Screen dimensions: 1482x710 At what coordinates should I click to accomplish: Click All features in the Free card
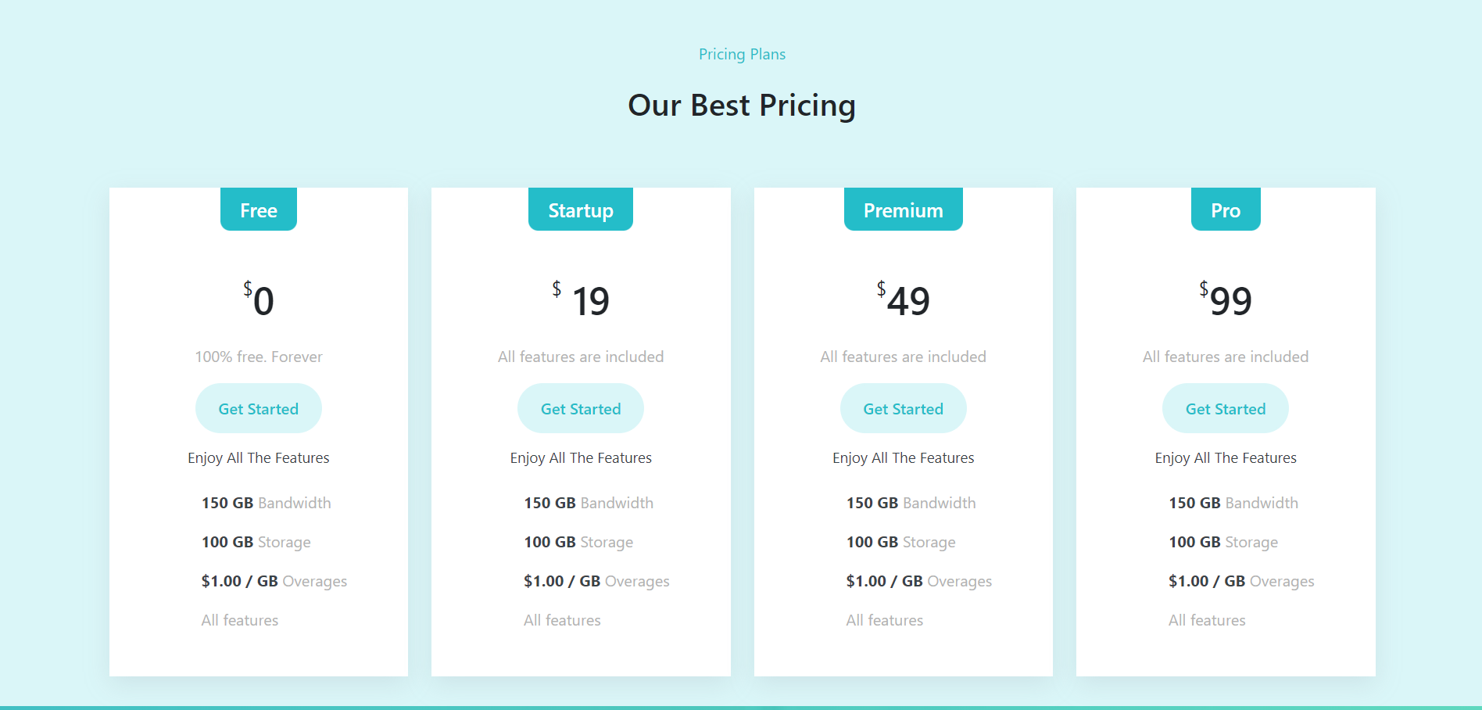[x=240, y=620]
